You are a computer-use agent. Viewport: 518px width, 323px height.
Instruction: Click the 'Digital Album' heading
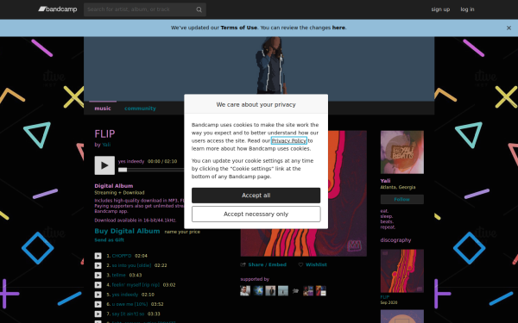click(114, 186)
